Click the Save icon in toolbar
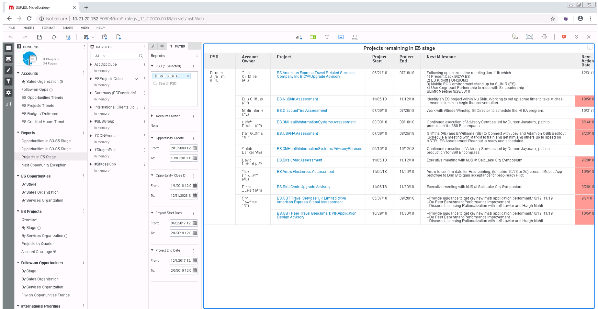The height and width of the screenshot is (309, 598). pyautogui.click(x=39, y=37)
